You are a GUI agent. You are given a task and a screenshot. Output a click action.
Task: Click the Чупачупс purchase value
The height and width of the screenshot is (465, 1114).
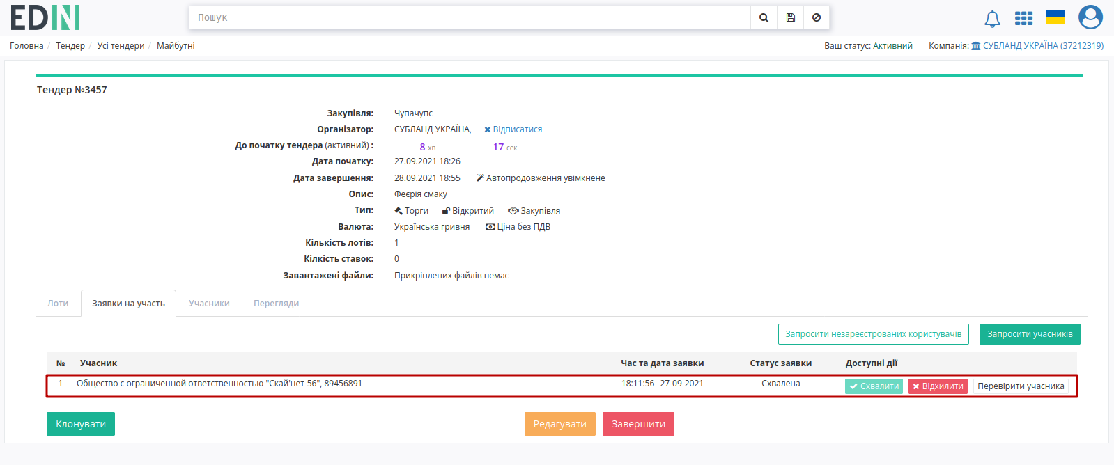pos(413,113)
